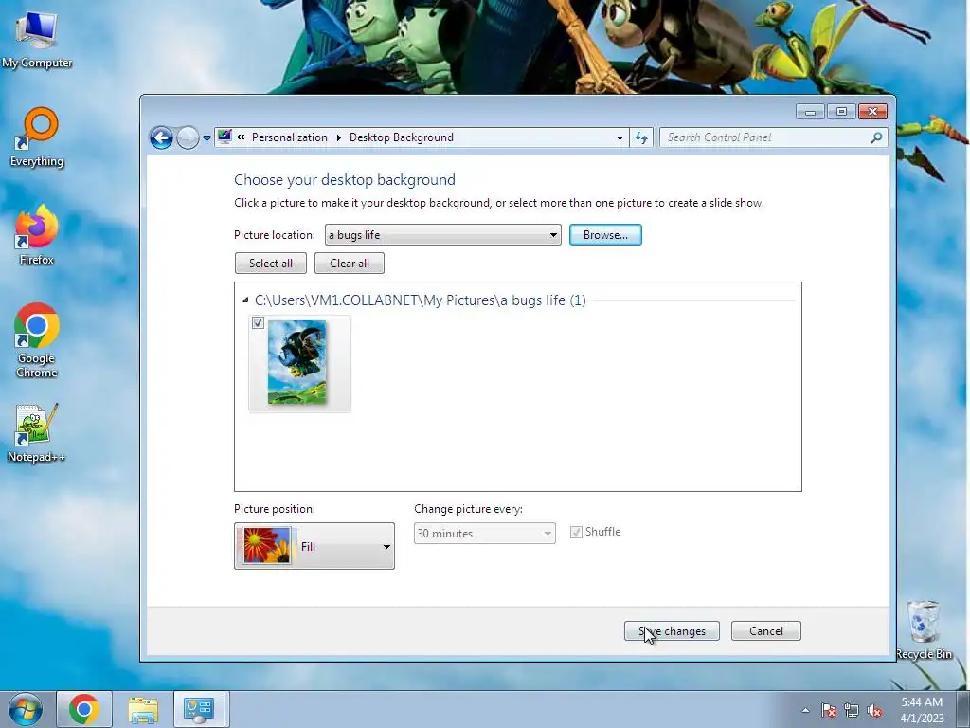Launch Everything search desktop shortcut
This screenshot has height=728, width=970.
tap(37, 138)
